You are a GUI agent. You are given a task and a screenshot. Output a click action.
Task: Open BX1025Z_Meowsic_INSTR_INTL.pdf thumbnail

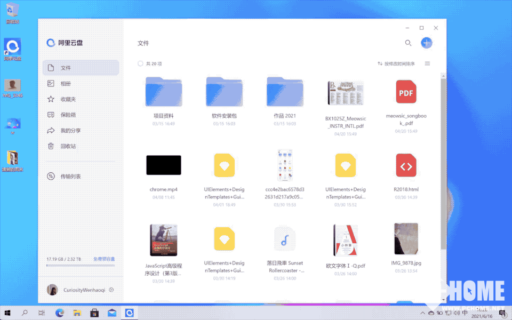(x=346, y=93)
